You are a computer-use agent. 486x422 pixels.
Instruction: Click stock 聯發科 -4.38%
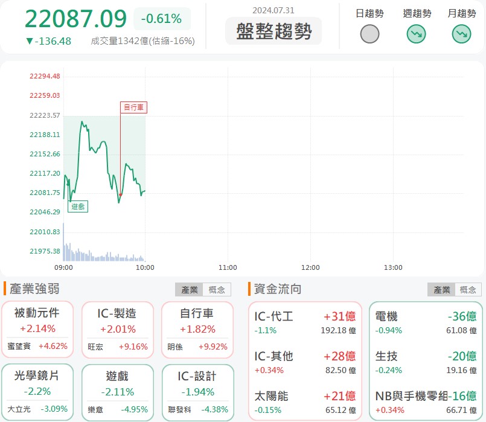(198, 409)
